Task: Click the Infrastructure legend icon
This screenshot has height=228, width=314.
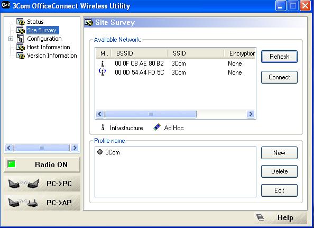Action: pos(103,127)
